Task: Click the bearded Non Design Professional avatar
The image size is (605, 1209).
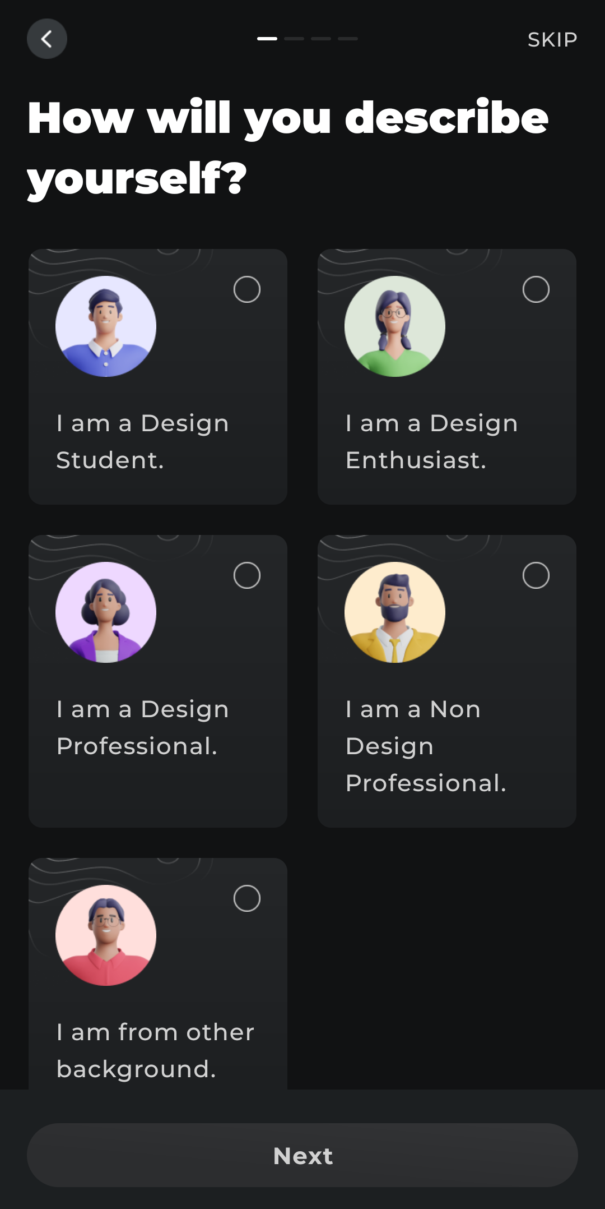Action: [395, 612]
